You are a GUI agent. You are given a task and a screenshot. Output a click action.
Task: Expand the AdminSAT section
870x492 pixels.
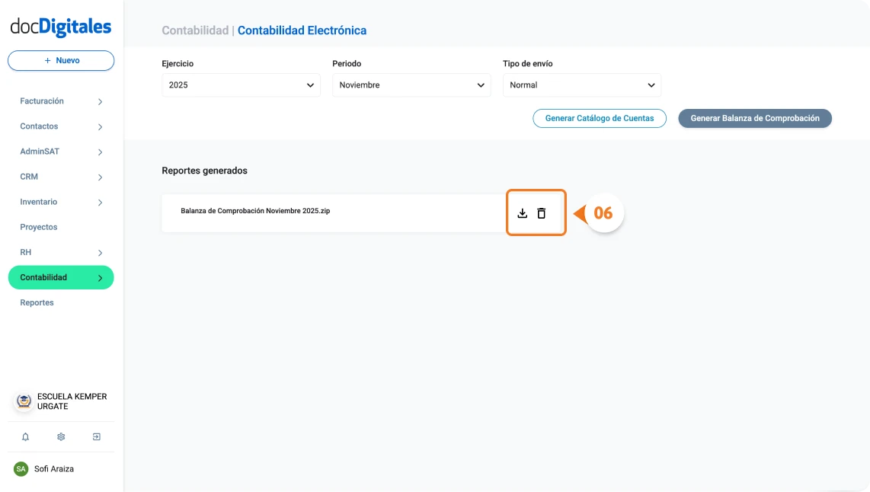(x=98, y=151)
